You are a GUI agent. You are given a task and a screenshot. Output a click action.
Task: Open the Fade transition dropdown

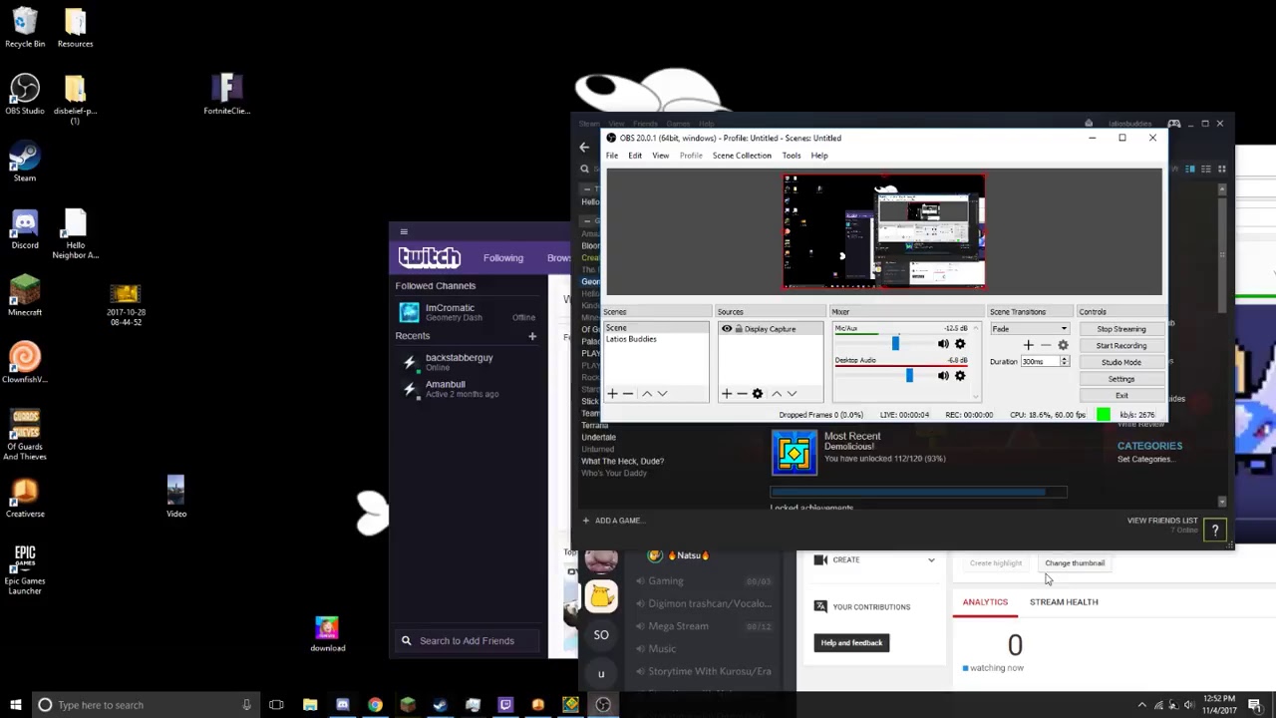coord(1029,329)
